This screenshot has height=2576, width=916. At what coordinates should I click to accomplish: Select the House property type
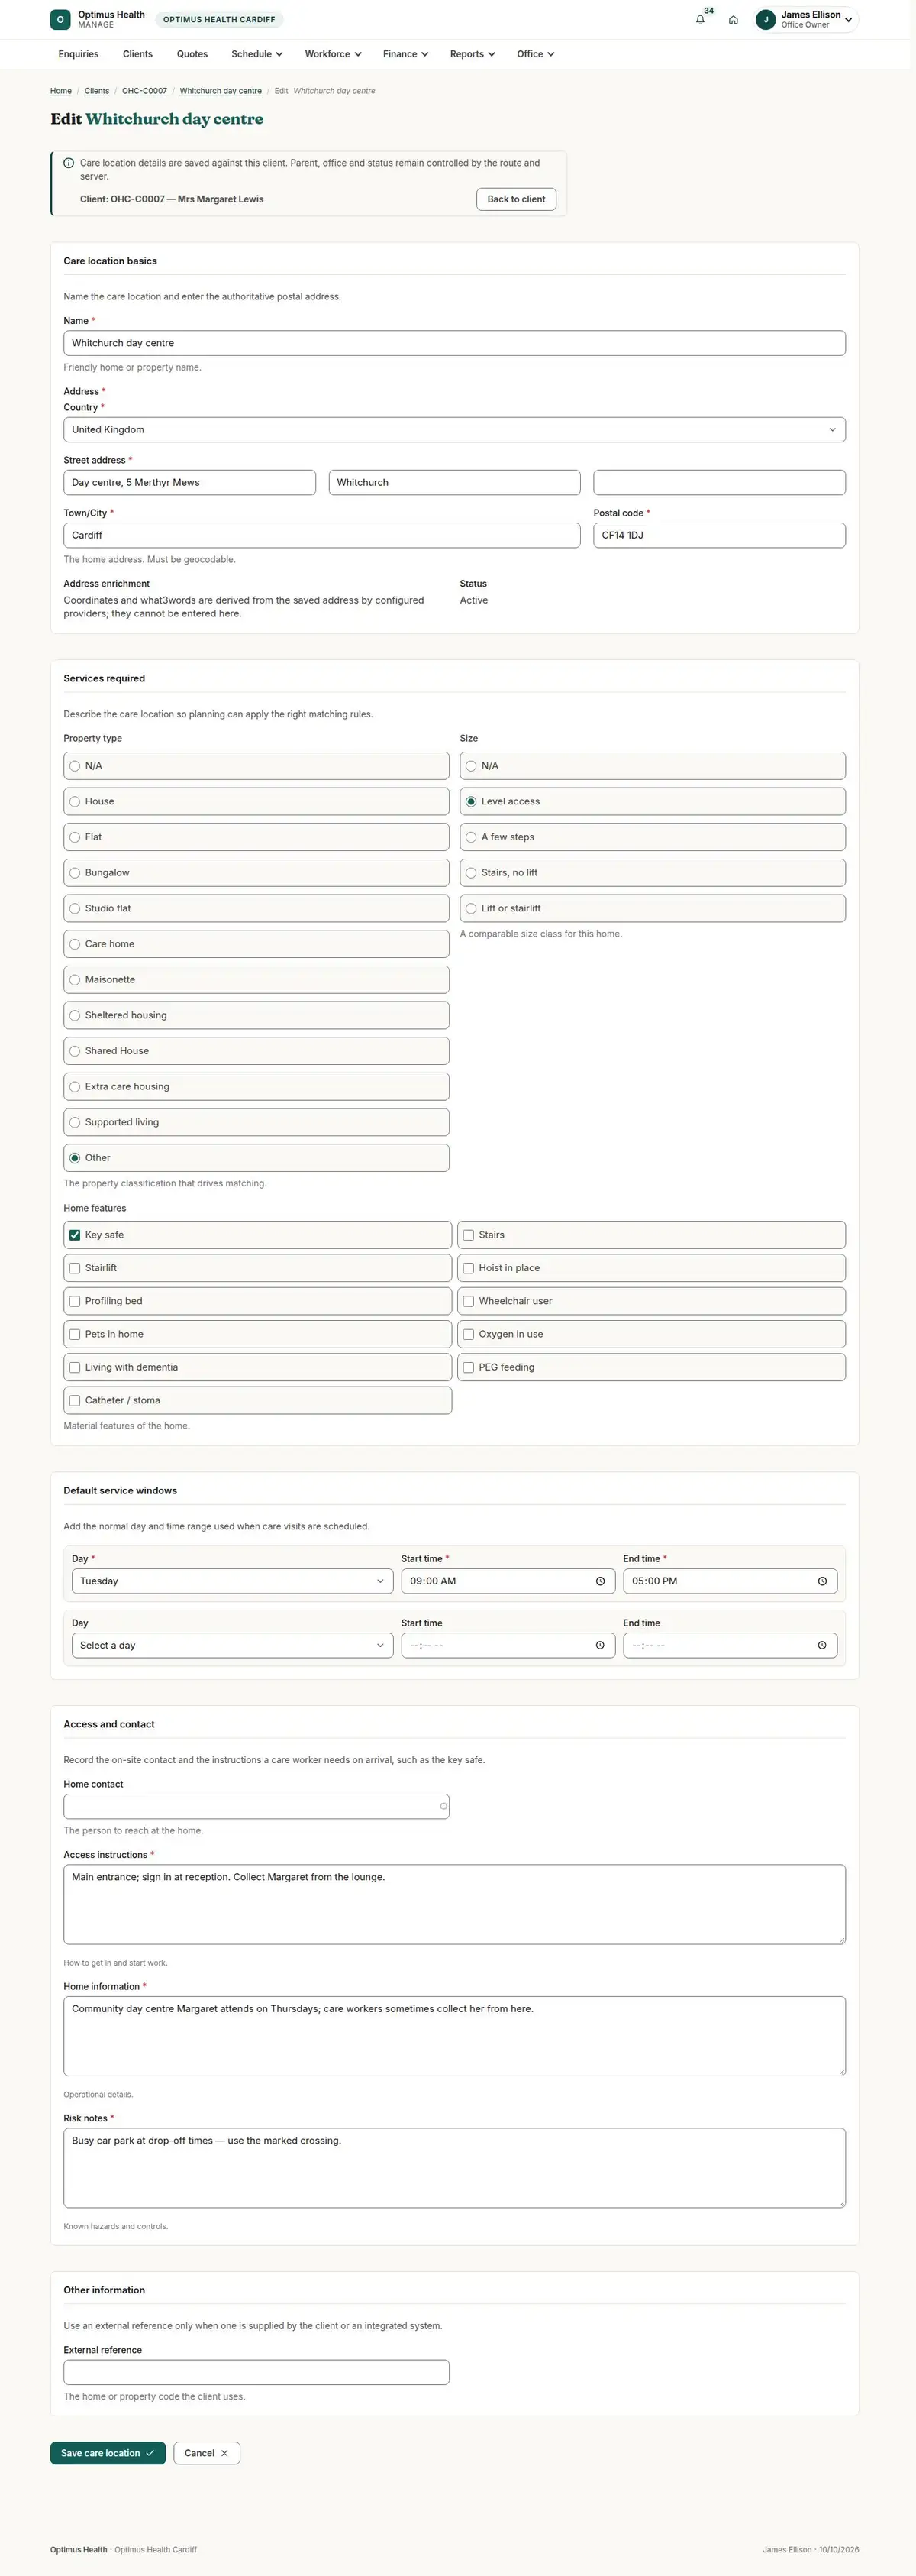pos(256,801)
